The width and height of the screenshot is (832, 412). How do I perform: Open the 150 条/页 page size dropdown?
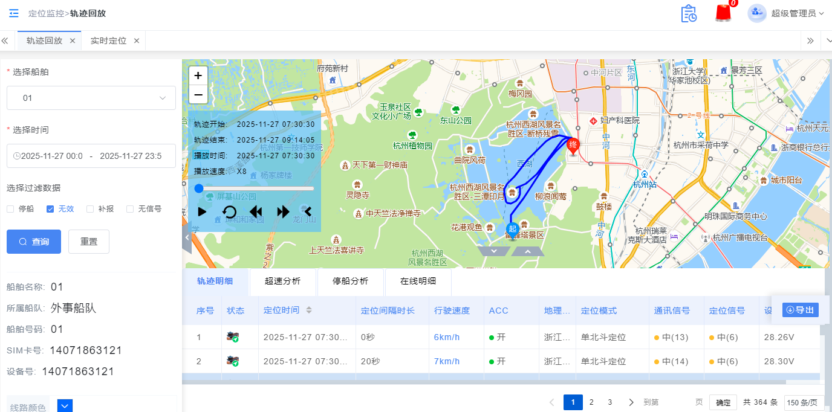[x=804, y=403]
